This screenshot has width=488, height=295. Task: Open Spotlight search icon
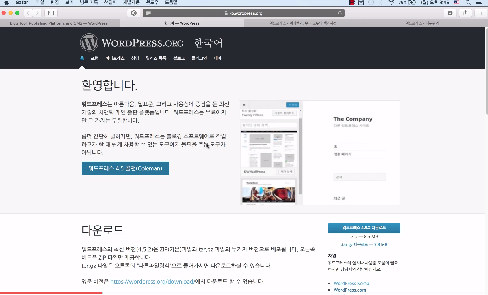[x=468, y=3]
